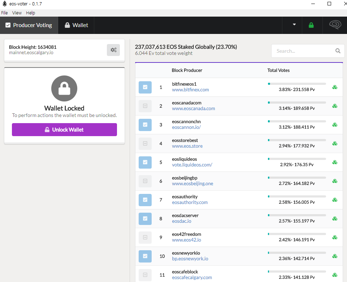The width and height of the screenshot is (347, 282).
Task: Click the Block Producer column header
Action: coord(187,70)
